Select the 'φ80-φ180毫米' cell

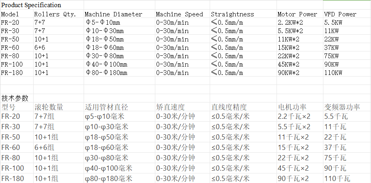click(108, 178)
